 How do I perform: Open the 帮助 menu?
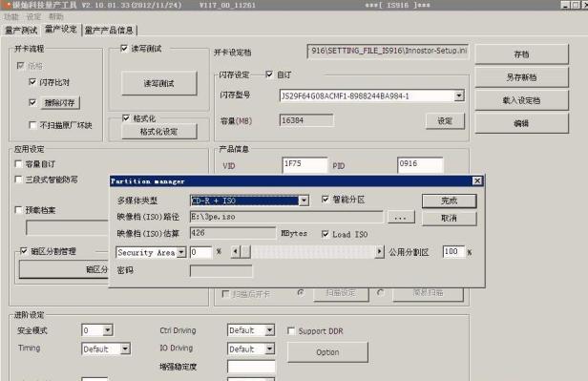pos(56,16)
